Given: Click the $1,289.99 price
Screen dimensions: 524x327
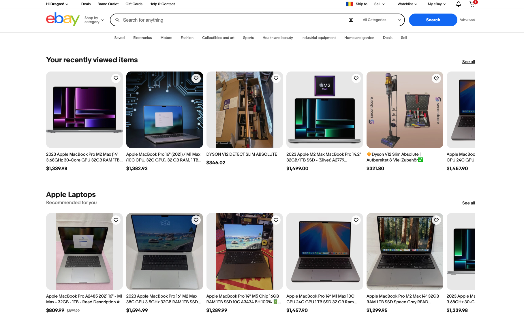Looking at the screenshot, I should pos(217,310).
